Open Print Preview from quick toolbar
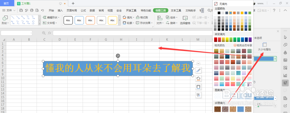Screen dimensions: 290x113 tap(37, 10)
